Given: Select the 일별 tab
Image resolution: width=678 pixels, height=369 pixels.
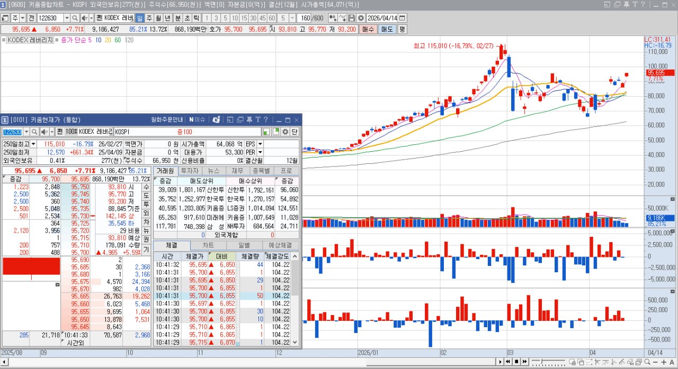Looking at the screenshot, I should coord(244,245).
